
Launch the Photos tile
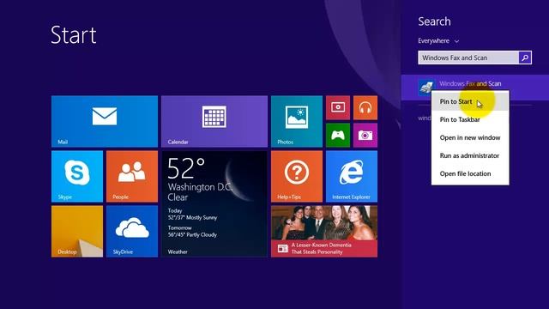tap(297, 121)
